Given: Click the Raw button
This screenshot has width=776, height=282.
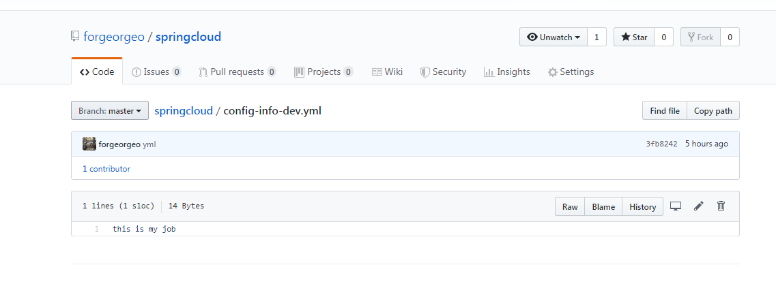Looking at the screenshot, I should (570, 206).
